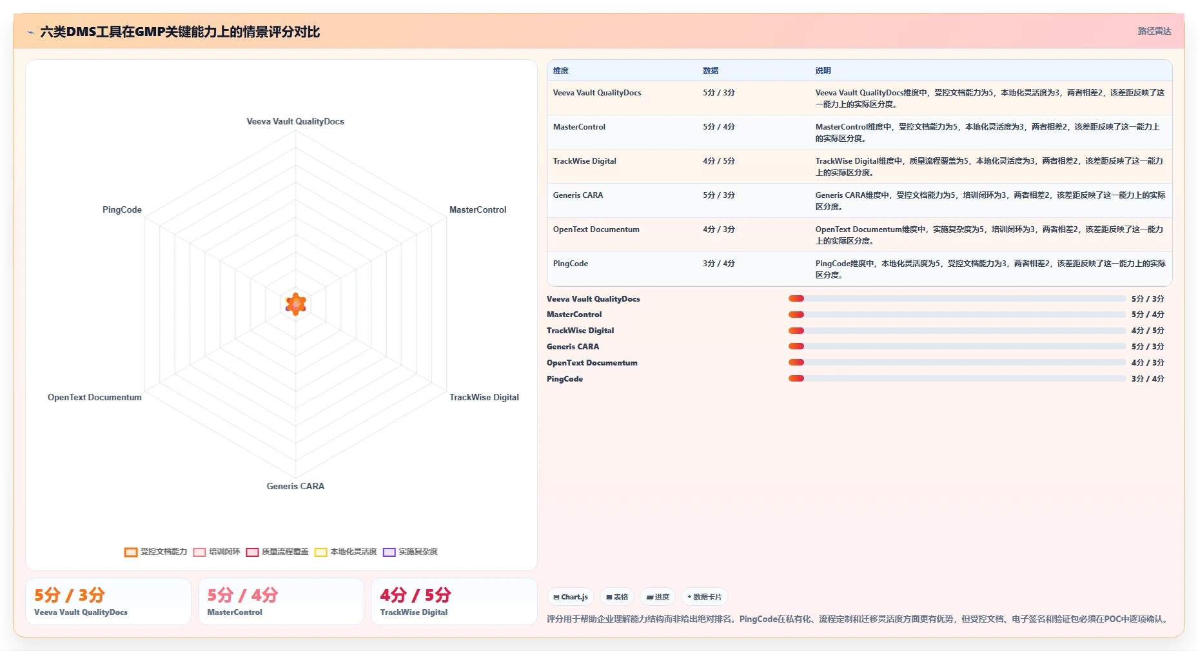
Task: Toggle the 本地化灵活度 legend series
Action: point(346,552)
